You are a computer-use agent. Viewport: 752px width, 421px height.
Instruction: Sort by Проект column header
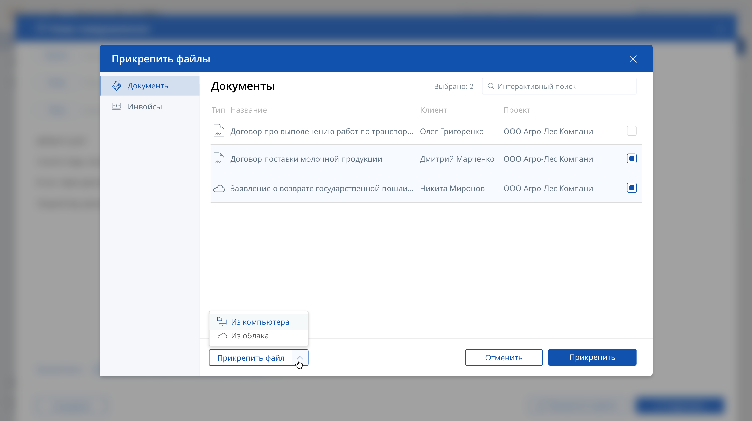point(517,110)
